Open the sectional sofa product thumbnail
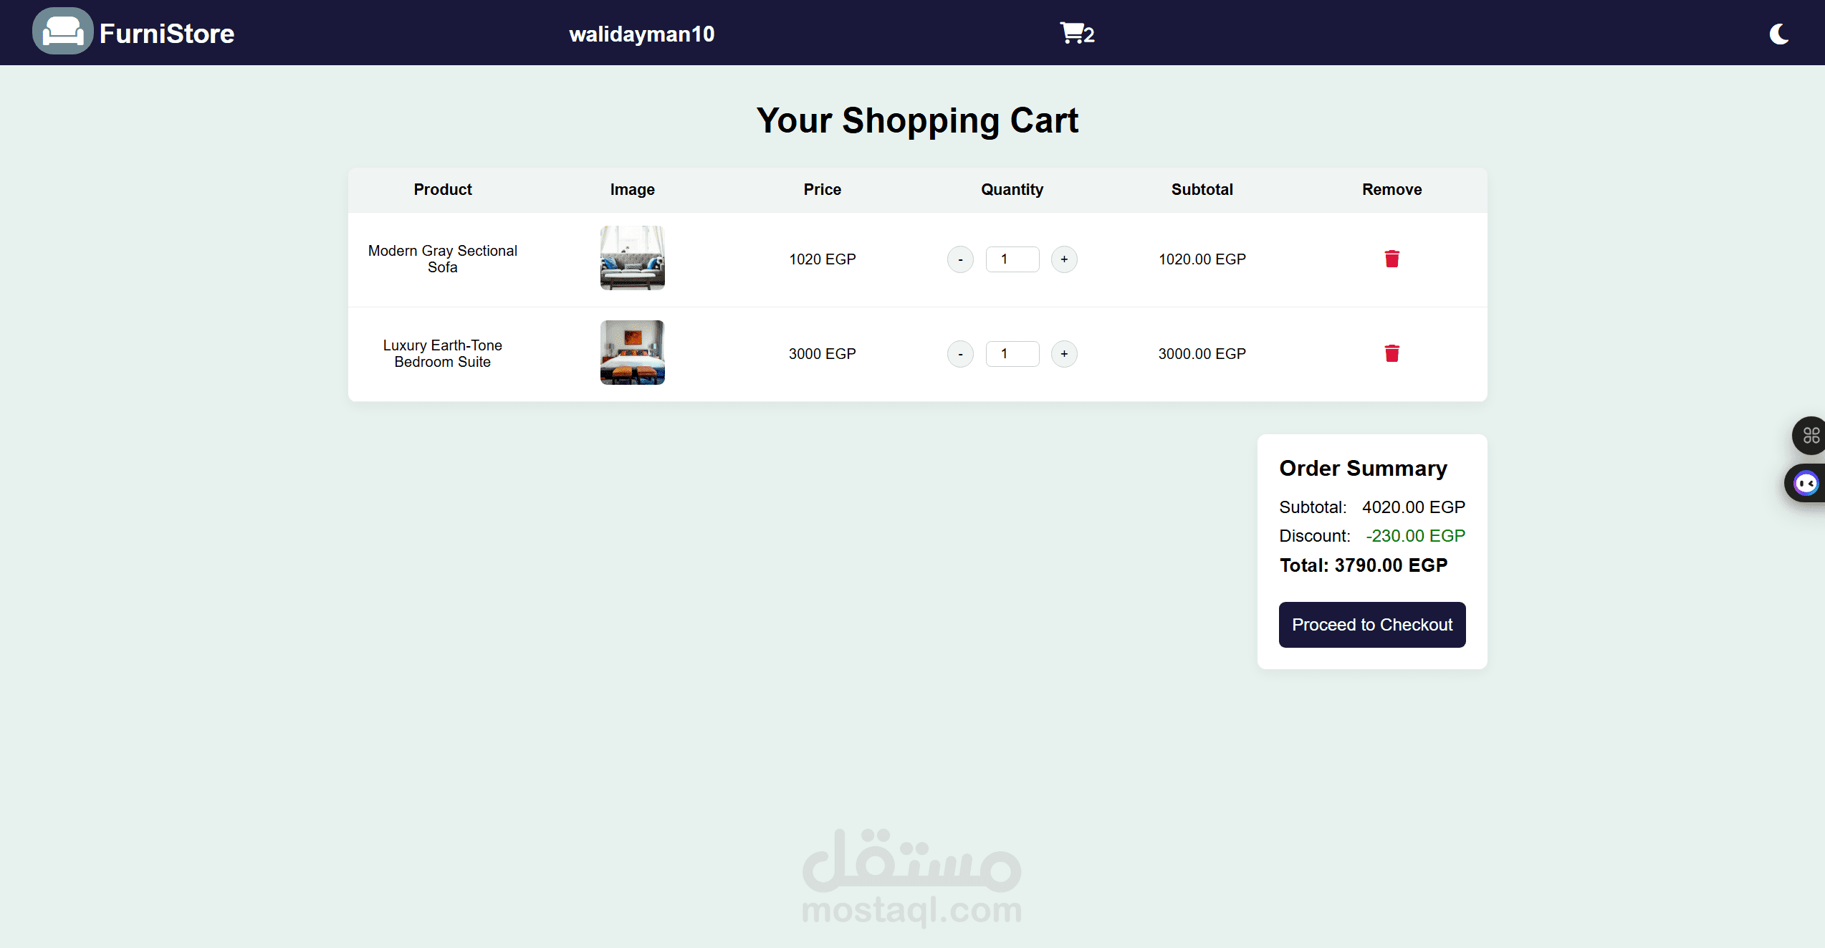This screenshot has height=948, width=1825. click(632, 258)
